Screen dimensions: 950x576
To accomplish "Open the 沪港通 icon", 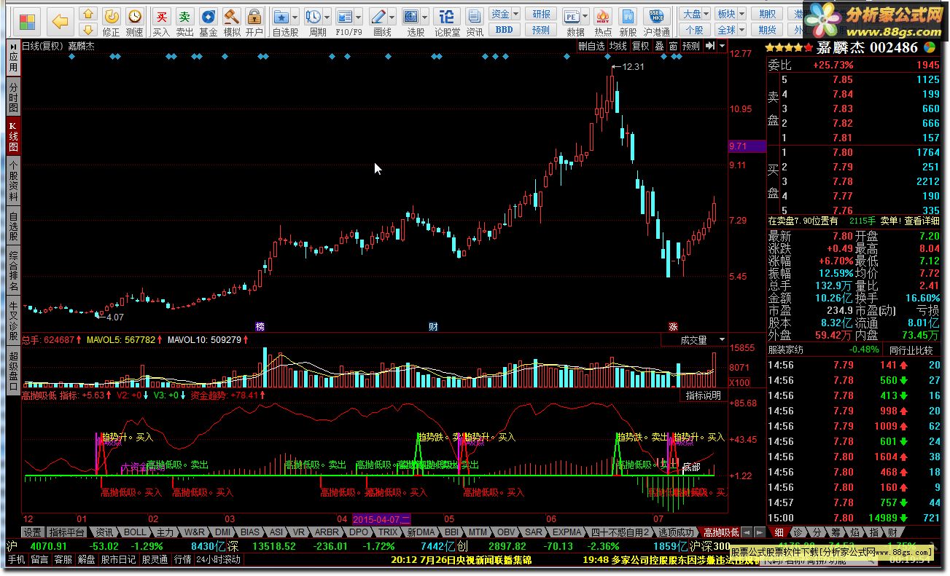I will tap(657, 22).
